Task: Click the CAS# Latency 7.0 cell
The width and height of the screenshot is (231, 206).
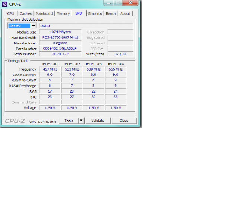Action: [72, 75]
